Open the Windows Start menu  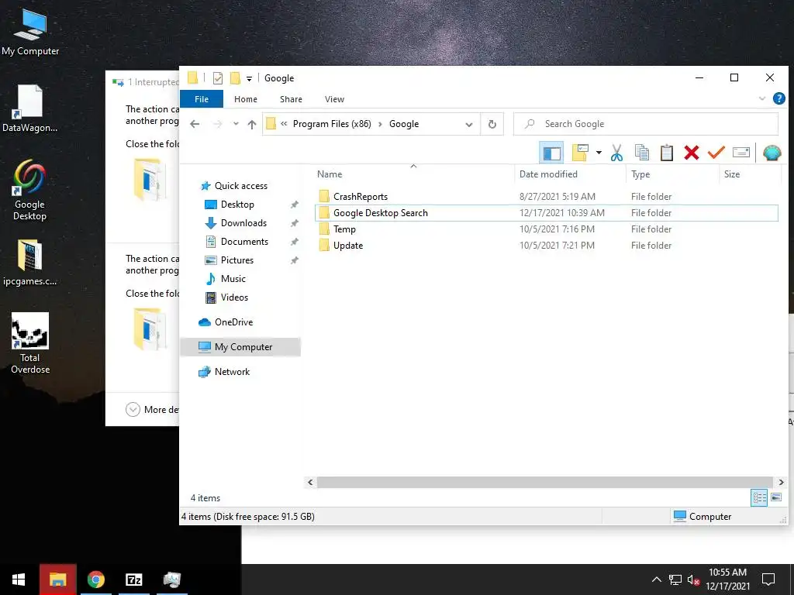click(19, 580)
